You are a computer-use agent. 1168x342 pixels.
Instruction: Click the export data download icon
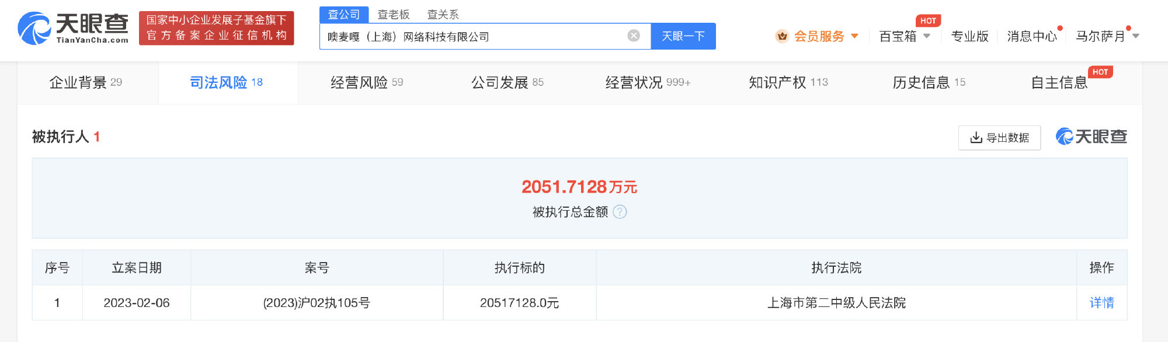coord(976,138)
